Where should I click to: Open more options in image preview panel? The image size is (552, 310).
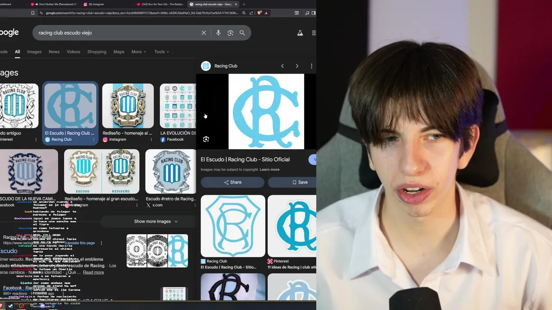[311, 66]
